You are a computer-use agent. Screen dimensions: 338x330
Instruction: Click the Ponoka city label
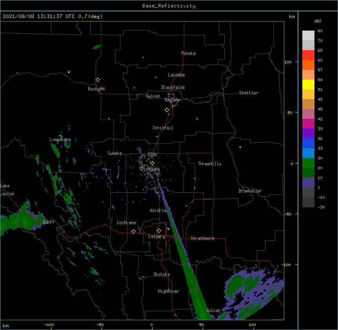pos(188,53)
